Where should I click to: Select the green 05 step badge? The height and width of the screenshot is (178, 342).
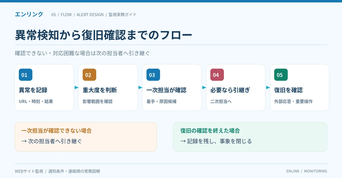(x=281, y=75)
